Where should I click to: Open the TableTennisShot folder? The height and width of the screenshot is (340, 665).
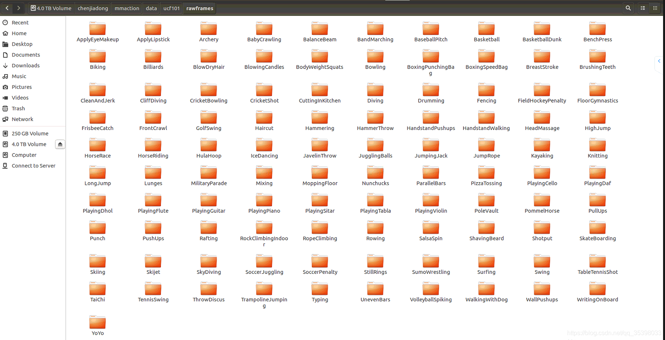click(598, 264)
